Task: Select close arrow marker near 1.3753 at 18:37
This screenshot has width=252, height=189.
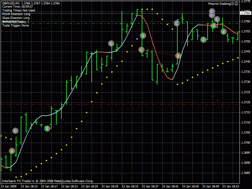Action: tap(143, 35)
